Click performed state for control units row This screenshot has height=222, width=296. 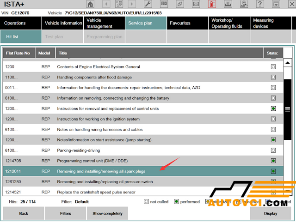[x=273, y=108]
